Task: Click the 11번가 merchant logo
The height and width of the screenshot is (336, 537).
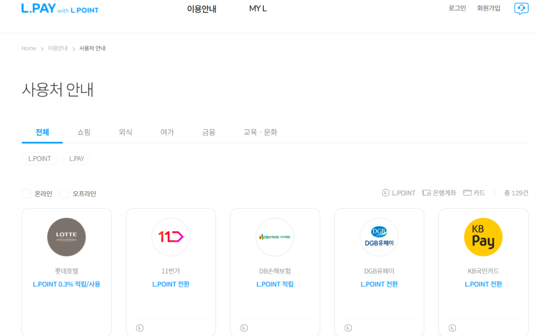Action: 170,237
